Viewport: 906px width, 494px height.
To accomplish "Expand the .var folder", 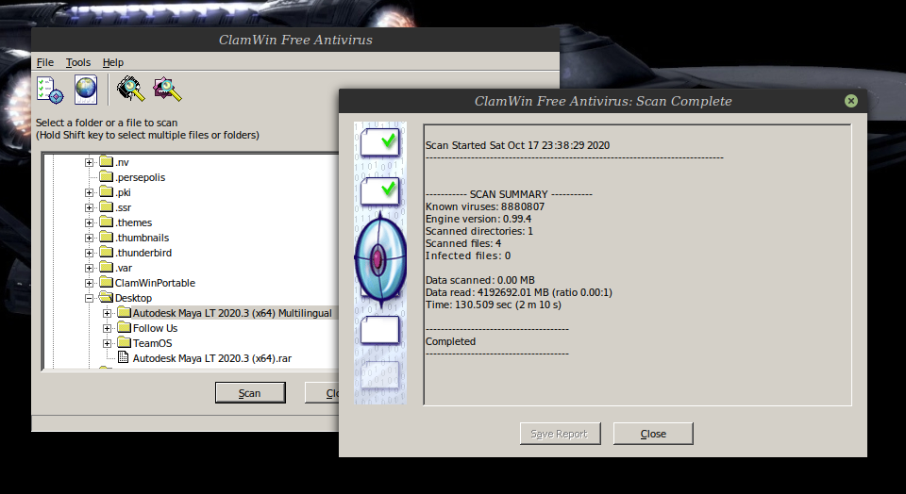I will (89, 268).
